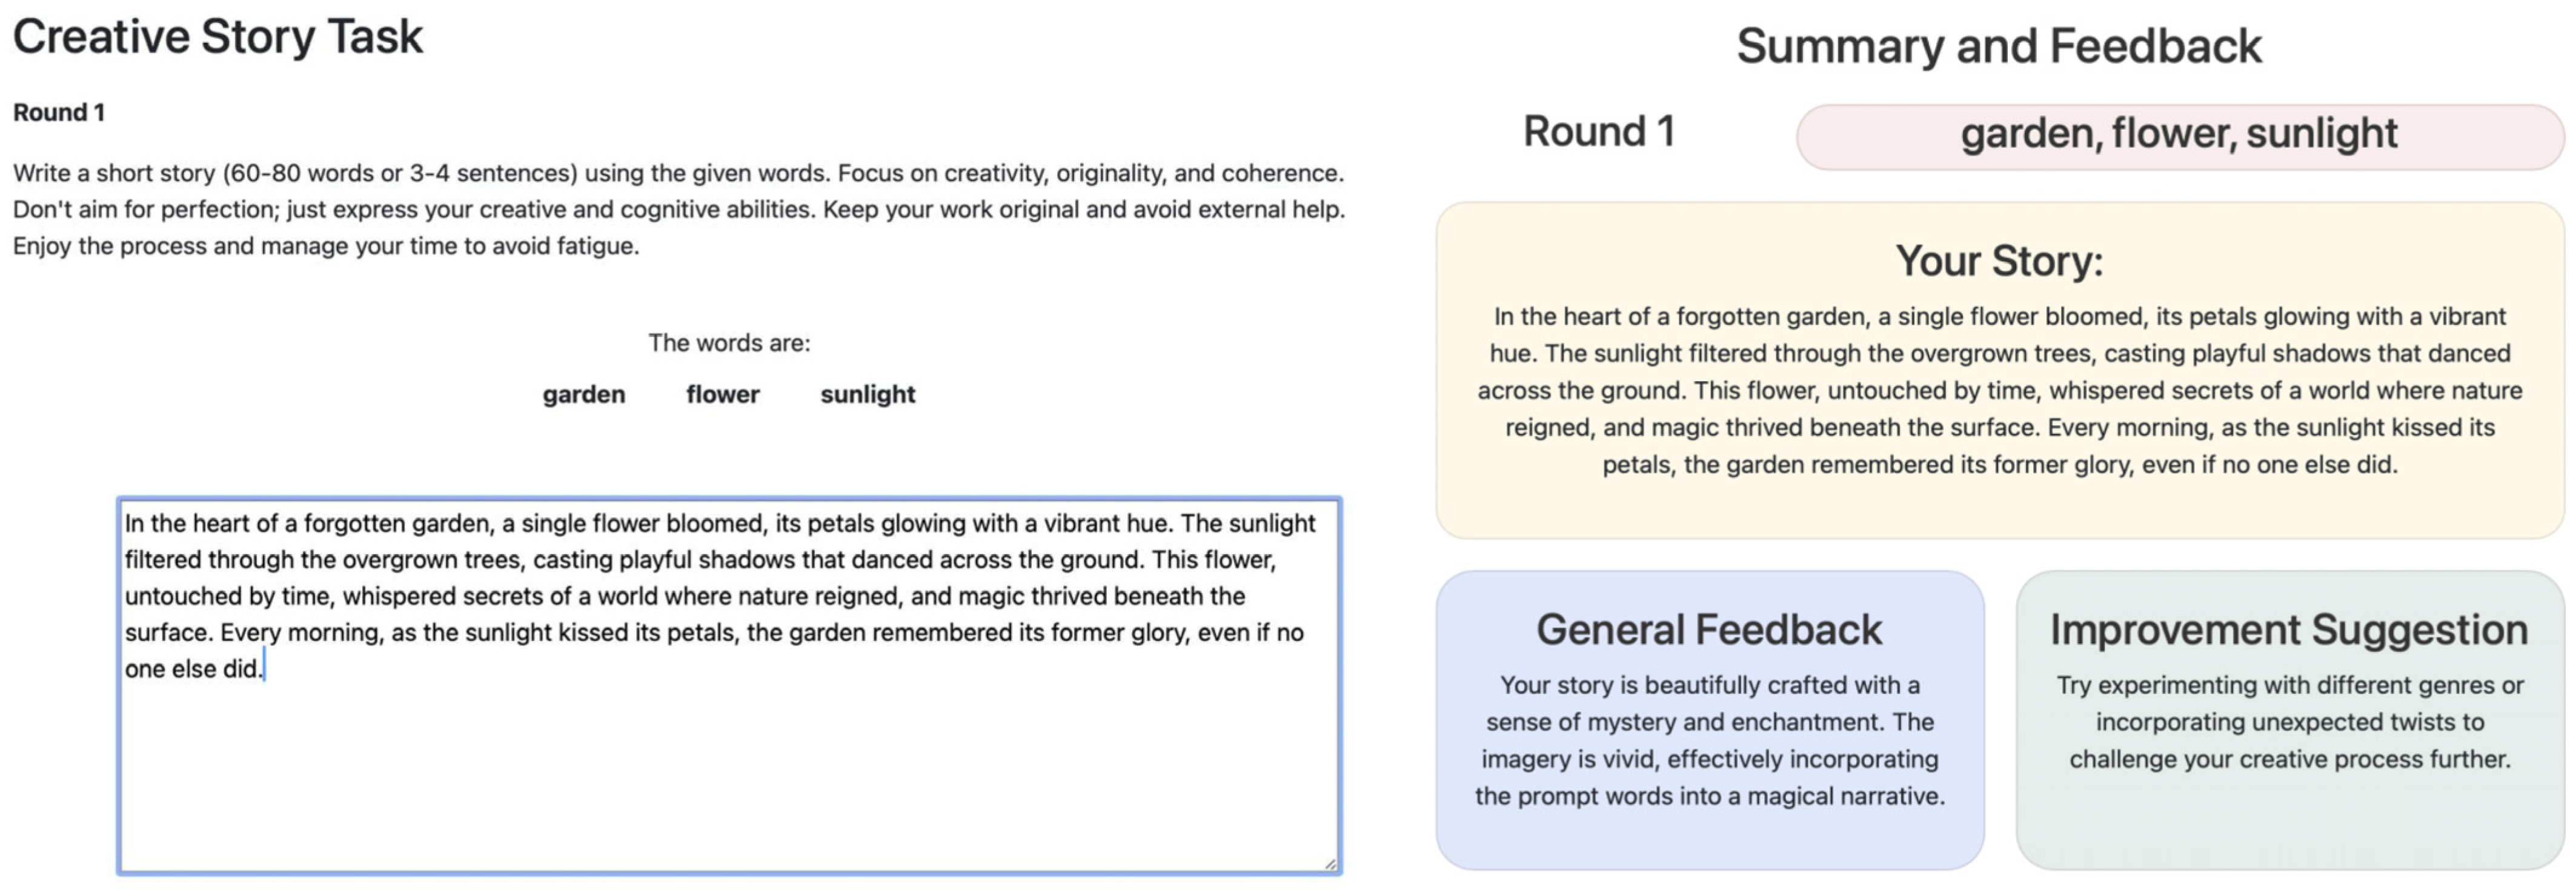Select the bold Round 1 label under title
Image resolution: width=2576 pixels, height=890 pixels.
point(59,112)
